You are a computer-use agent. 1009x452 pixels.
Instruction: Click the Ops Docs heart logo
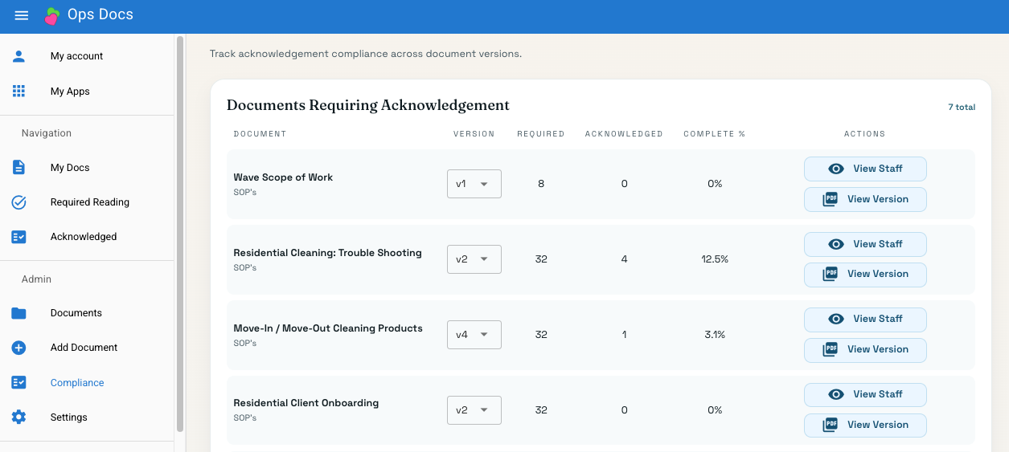[x=52, y=16]
